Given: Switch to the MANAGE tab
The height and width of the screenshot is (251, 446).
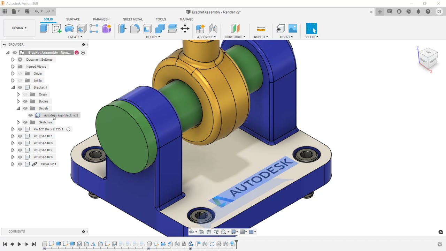Looking at the screenshot, I should coord(186,19).
